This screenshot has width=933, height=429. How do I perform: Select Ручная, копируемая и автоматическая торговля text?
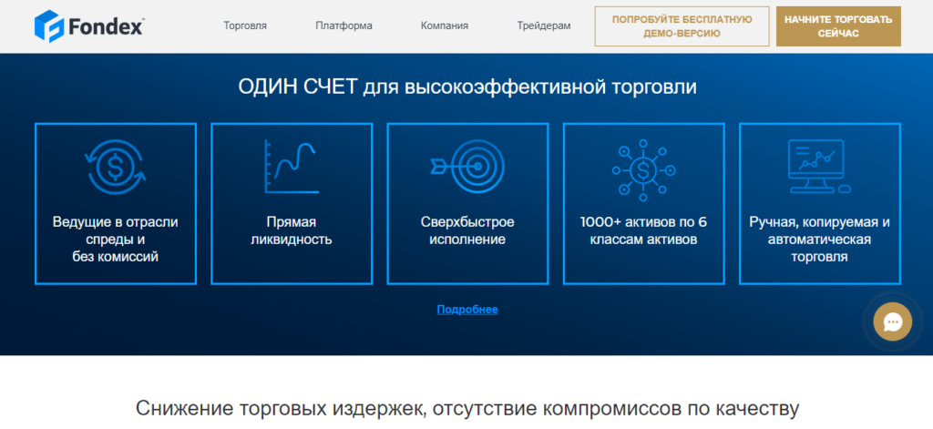pos(820,240)
